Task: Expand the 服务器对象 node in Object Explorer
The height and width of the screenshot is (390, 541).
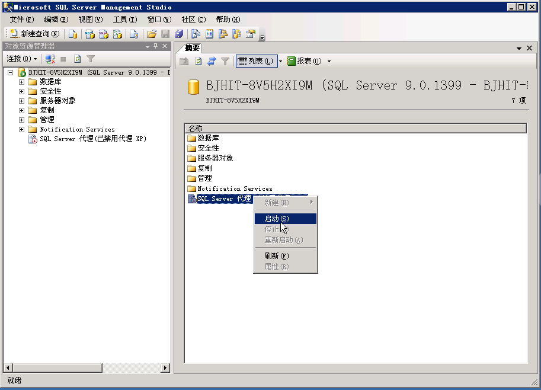Action: [21, 101]
